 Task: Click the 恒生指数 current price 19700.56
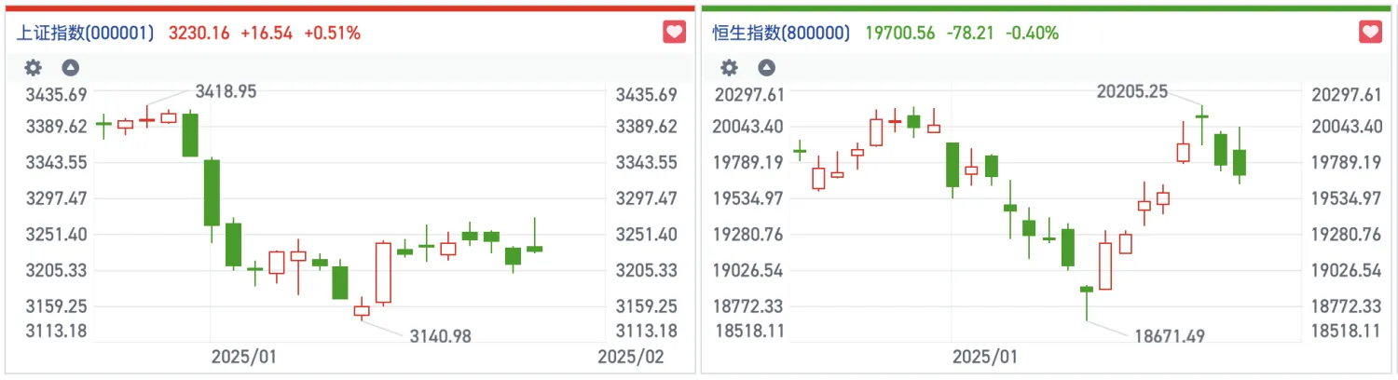(899, 34)
